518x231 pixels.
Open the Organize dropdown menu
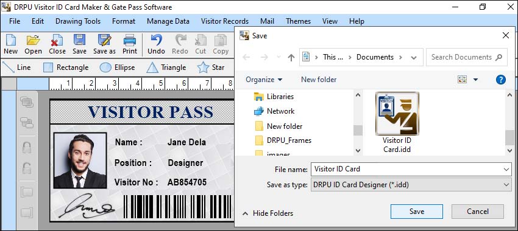pos(264,80)
